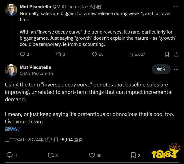Open the 8小时 timestamp link

[95, 7]
